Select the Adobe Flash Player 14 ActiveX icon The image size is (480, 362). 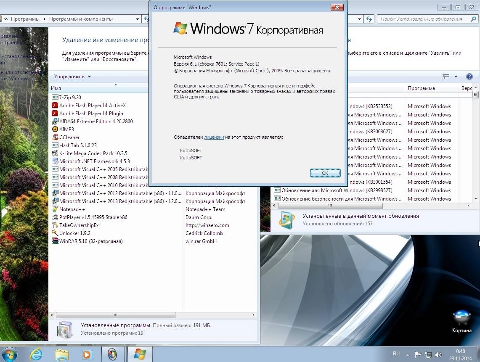tap(55, 105)
